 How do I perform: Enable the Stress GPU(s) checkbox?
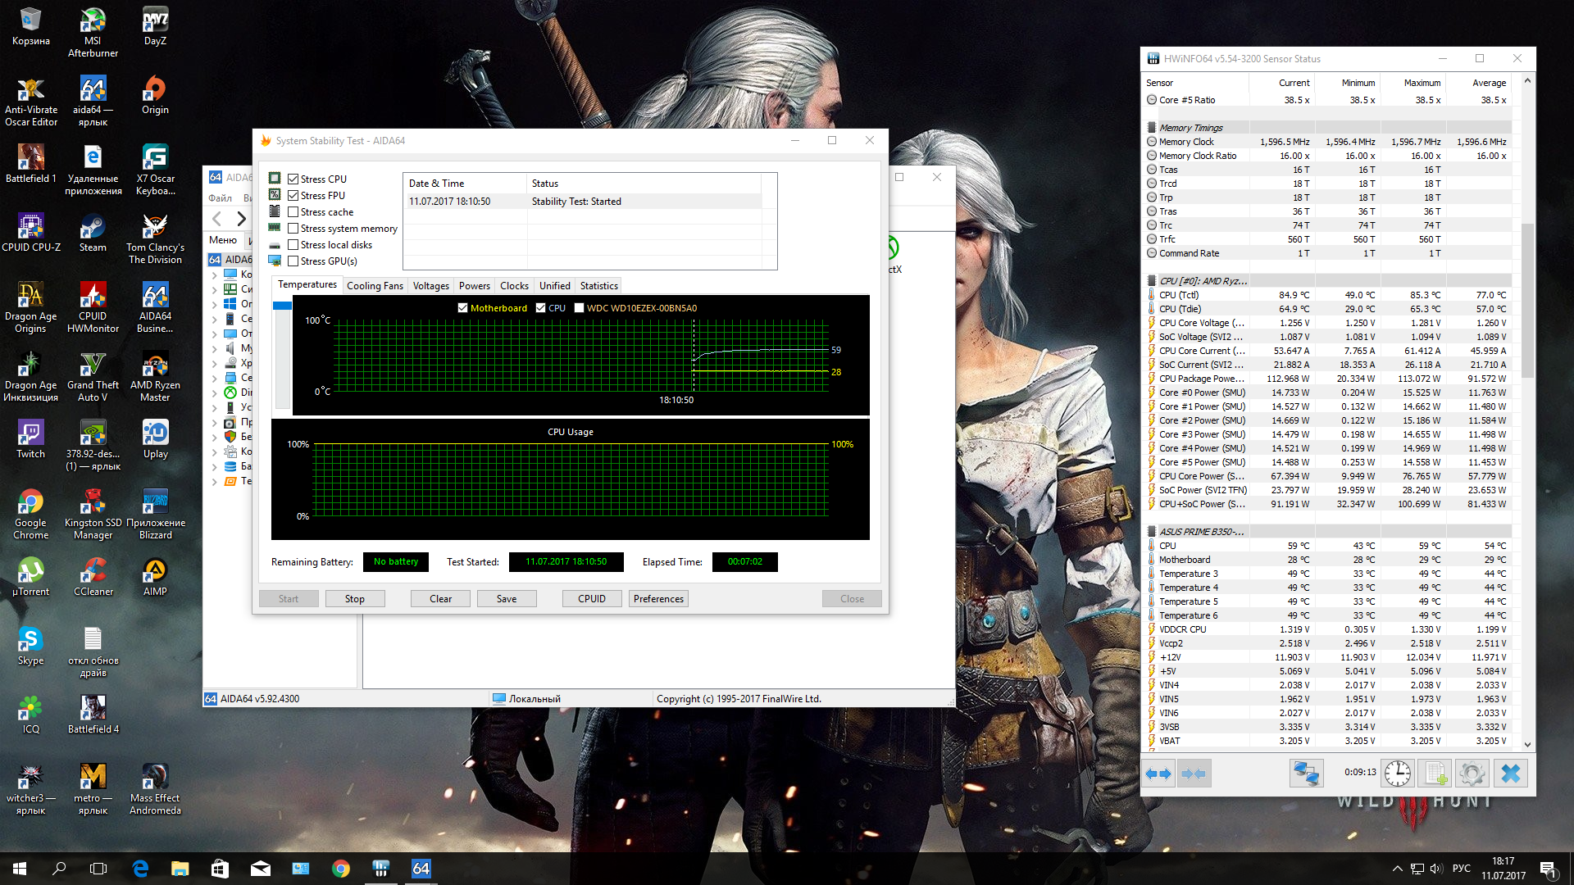point(293,261)
